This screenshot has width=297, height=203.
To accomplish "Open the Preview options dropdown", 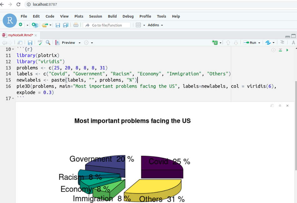I will click(79, 42).
